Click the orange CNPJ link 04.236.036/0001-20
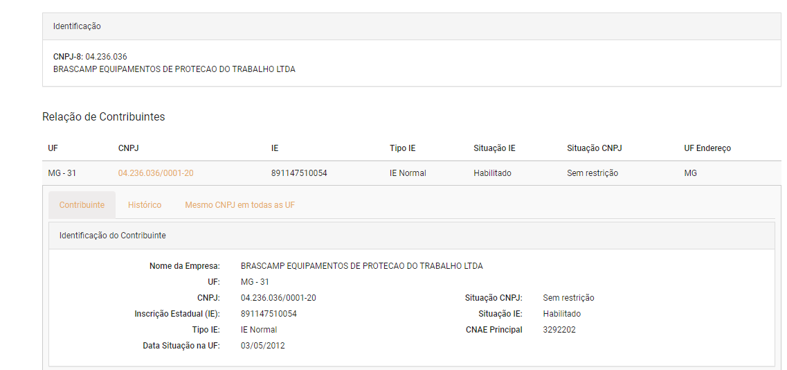This screenshot has height=370, width=787. click(x=156, y=173)
